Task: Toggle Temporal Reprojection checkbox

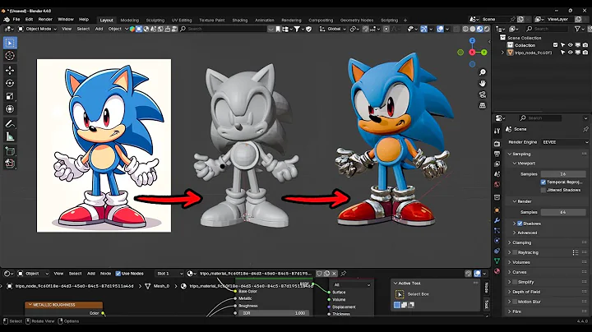Action: pyautogui.click(x=543, y=182)
